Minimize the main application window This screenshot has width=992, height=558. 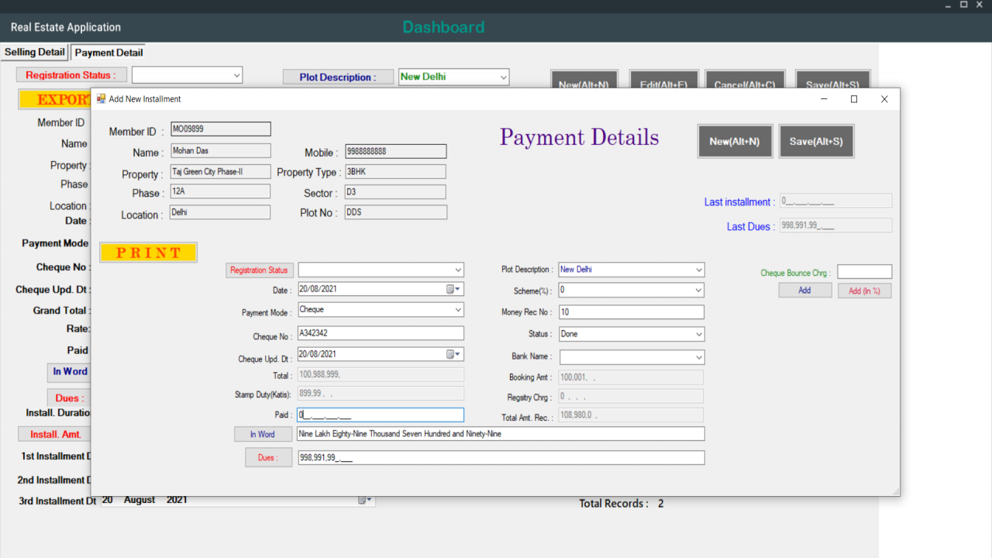pyautogui.click(x=949, y=5)
